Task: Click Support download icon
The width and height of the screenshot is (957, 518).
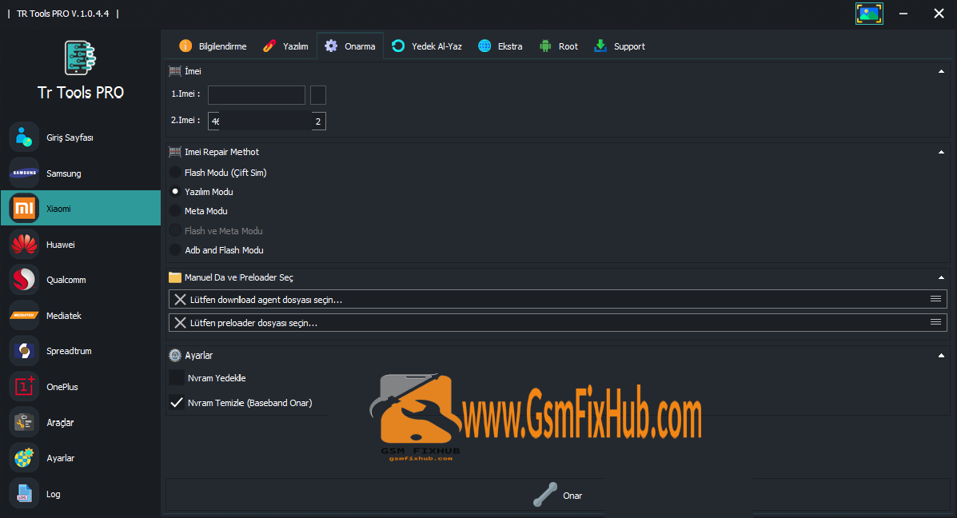Action: 600,46
